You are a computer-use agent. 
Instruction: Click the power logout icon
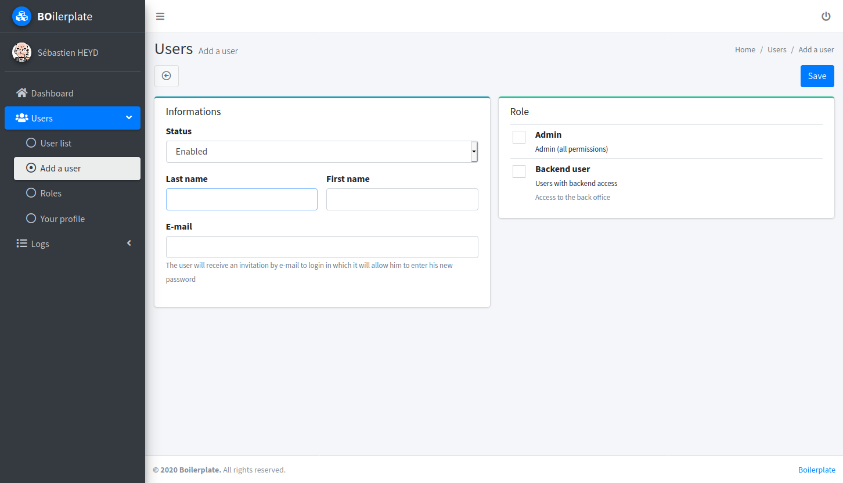click(x=826, y=16)
